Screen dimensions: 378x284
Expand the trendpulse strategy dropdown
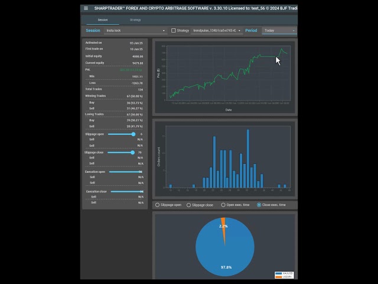[217, 31]
